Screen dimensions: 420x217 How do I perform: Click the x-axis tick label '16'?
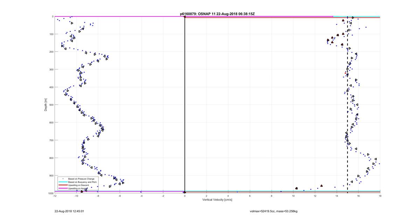click(x=358, y=196)
